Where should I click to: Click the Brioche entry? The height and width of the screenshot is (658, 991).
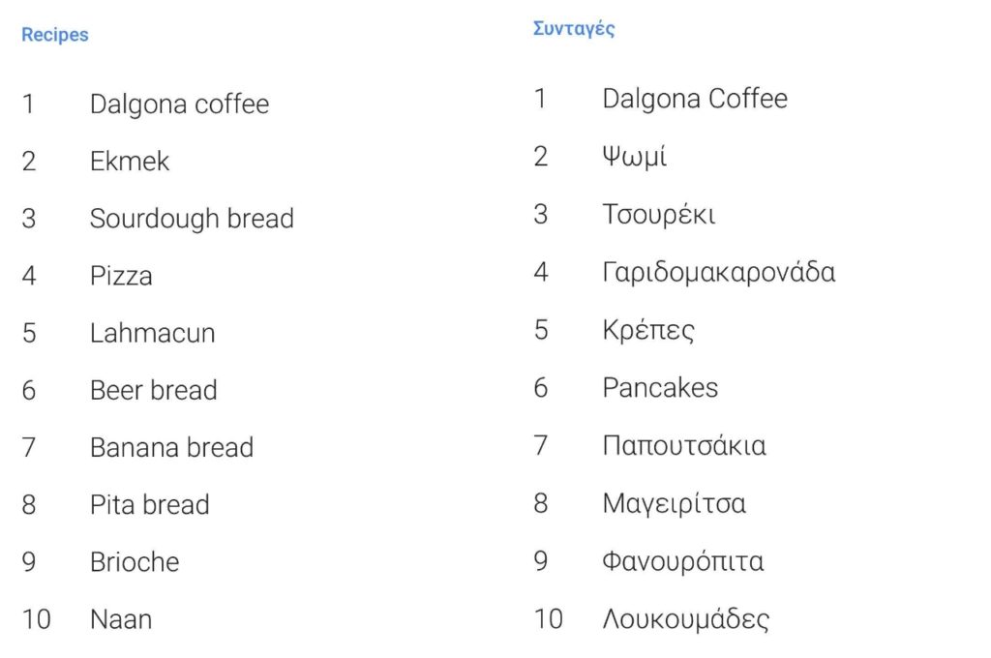pyautogui.click(x=135, y=562)
